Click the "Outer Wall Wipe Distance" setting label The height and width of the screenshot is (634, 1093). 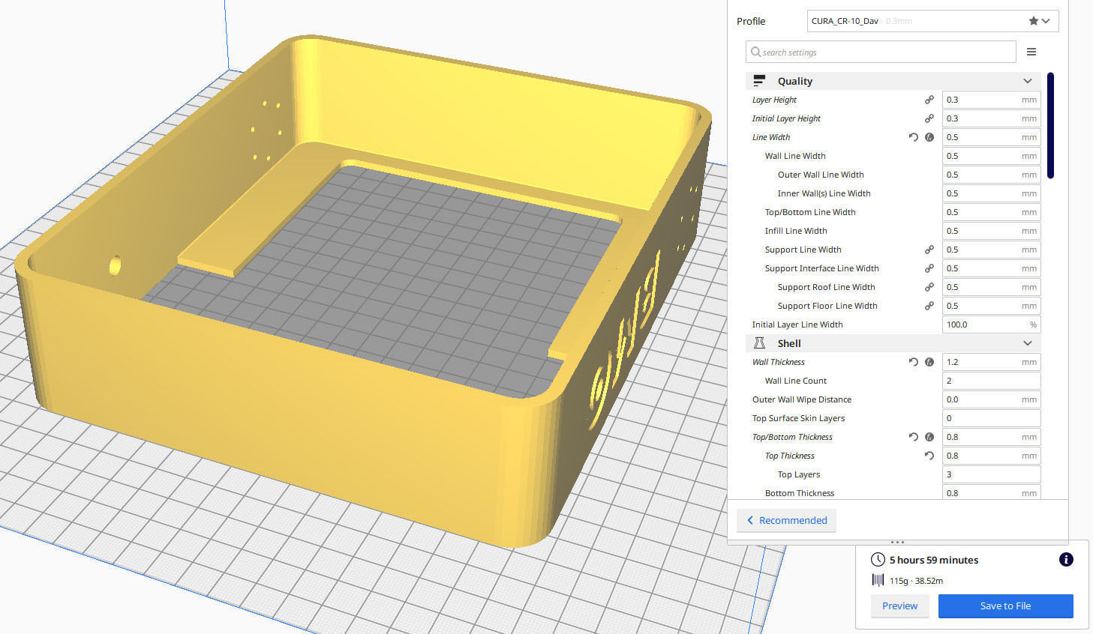[x=802, y=399]
